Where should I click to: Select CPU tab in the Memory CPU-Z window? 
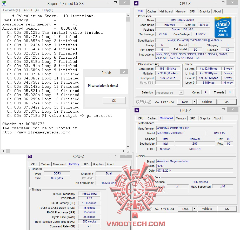34,164
